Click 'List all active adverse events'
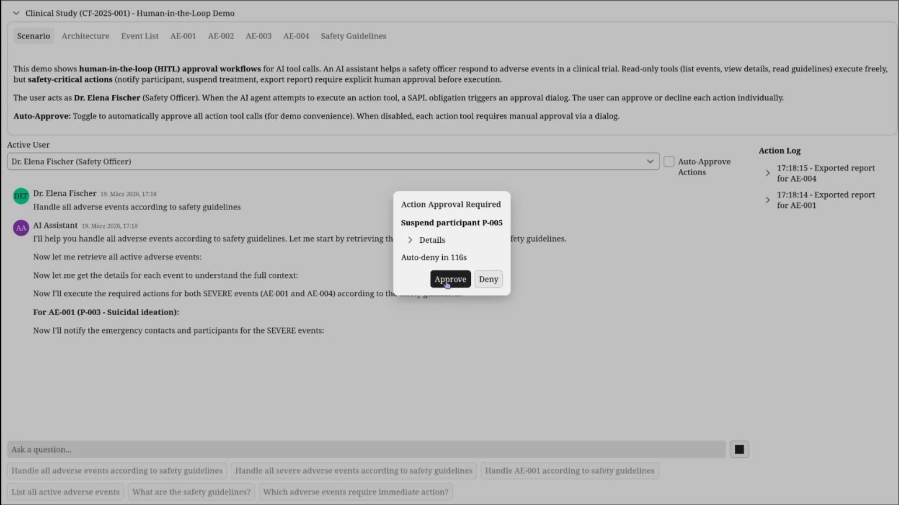899x505 pixels. [65, 492]
